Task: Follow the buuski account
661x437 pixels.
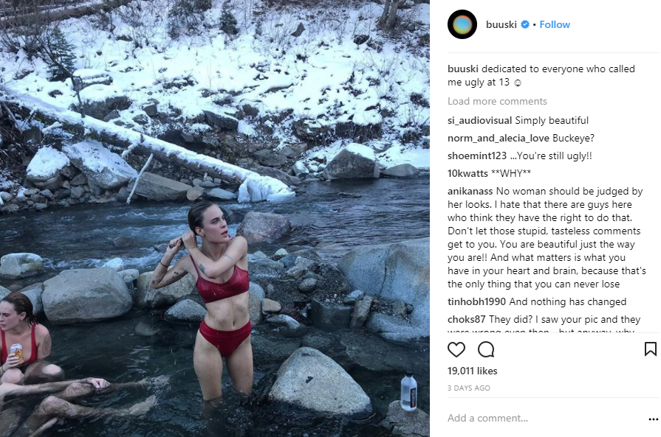Action: click(x=555, y=24)
